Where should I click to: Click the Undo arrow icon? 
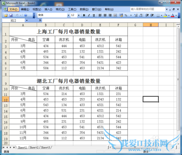(17, 15)
